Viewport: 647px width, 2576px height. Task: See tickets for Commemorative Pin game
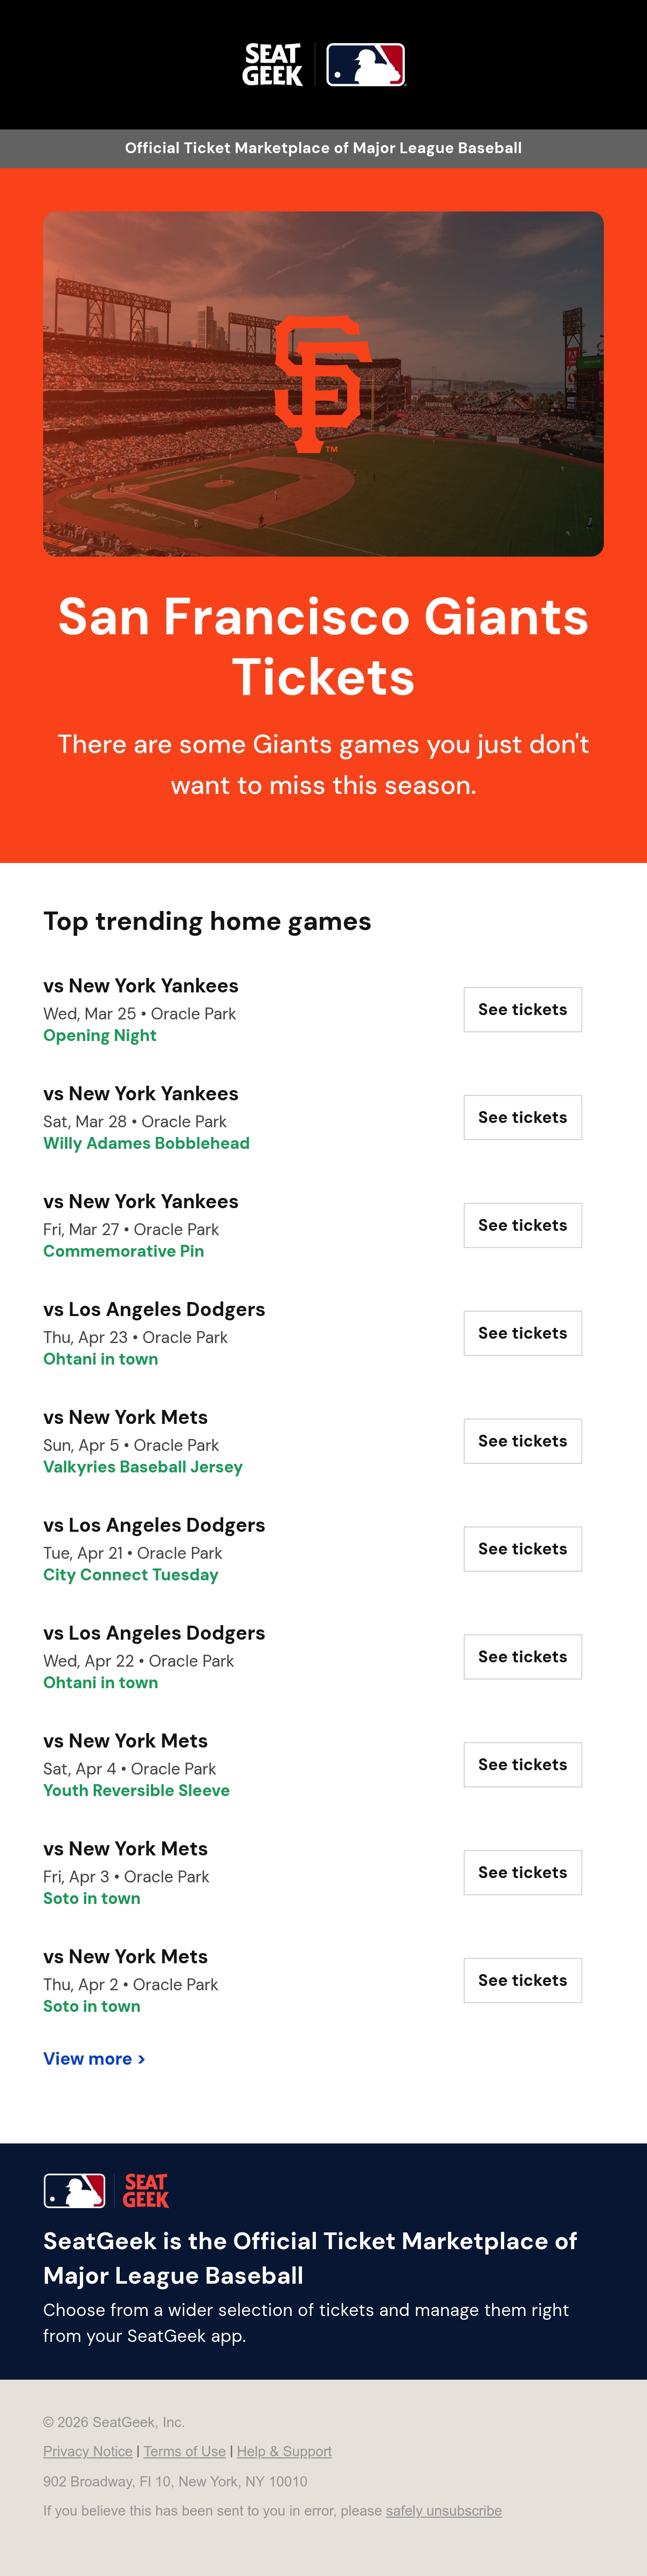523,1226
